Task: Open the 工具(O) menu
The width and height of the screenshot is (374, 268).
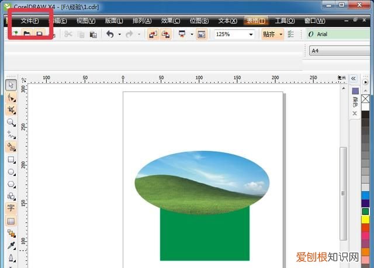Action: coord(285,21)
